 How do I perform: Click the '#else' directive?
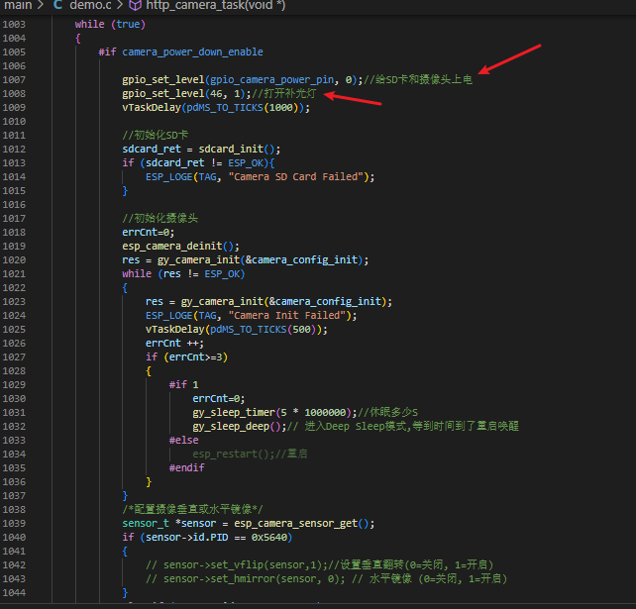pyautogui.click(x=183, y=441)
